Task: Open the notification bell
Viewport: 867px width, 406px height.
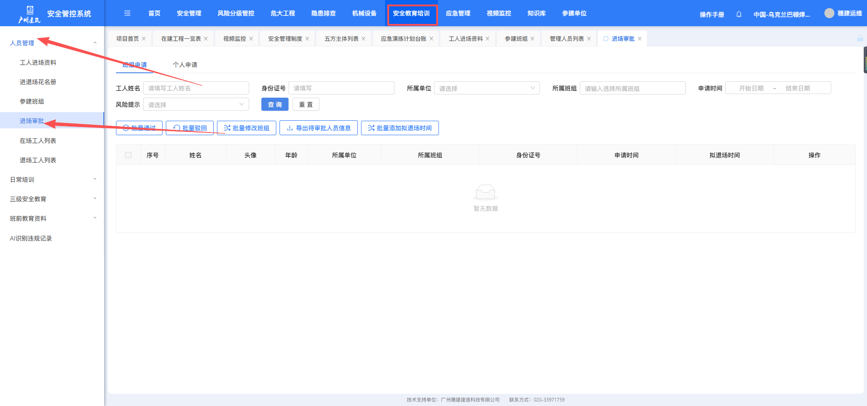Action: pos(739,14)
